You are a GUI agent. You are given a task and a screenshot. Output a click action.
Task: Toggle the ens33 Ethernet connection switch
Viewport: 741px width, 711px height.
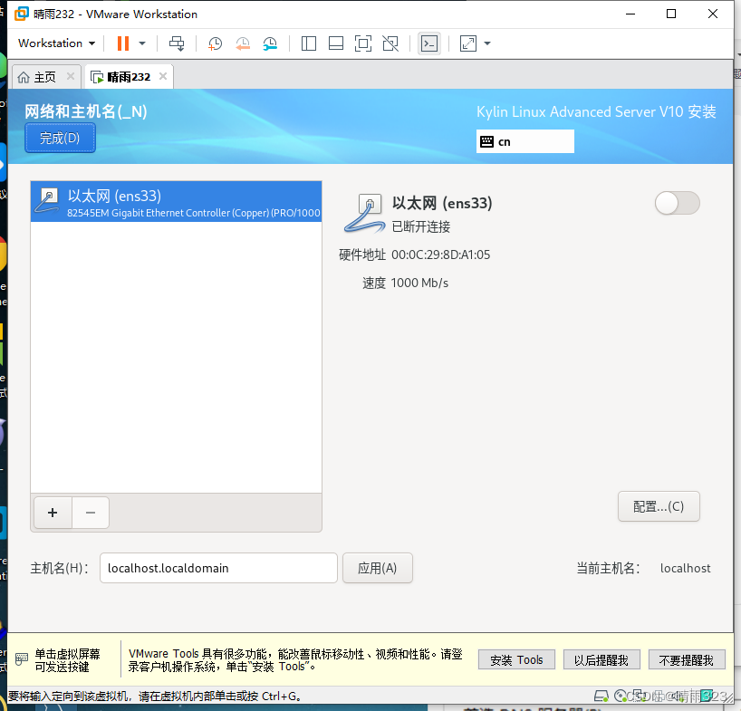tap(677, 203)
